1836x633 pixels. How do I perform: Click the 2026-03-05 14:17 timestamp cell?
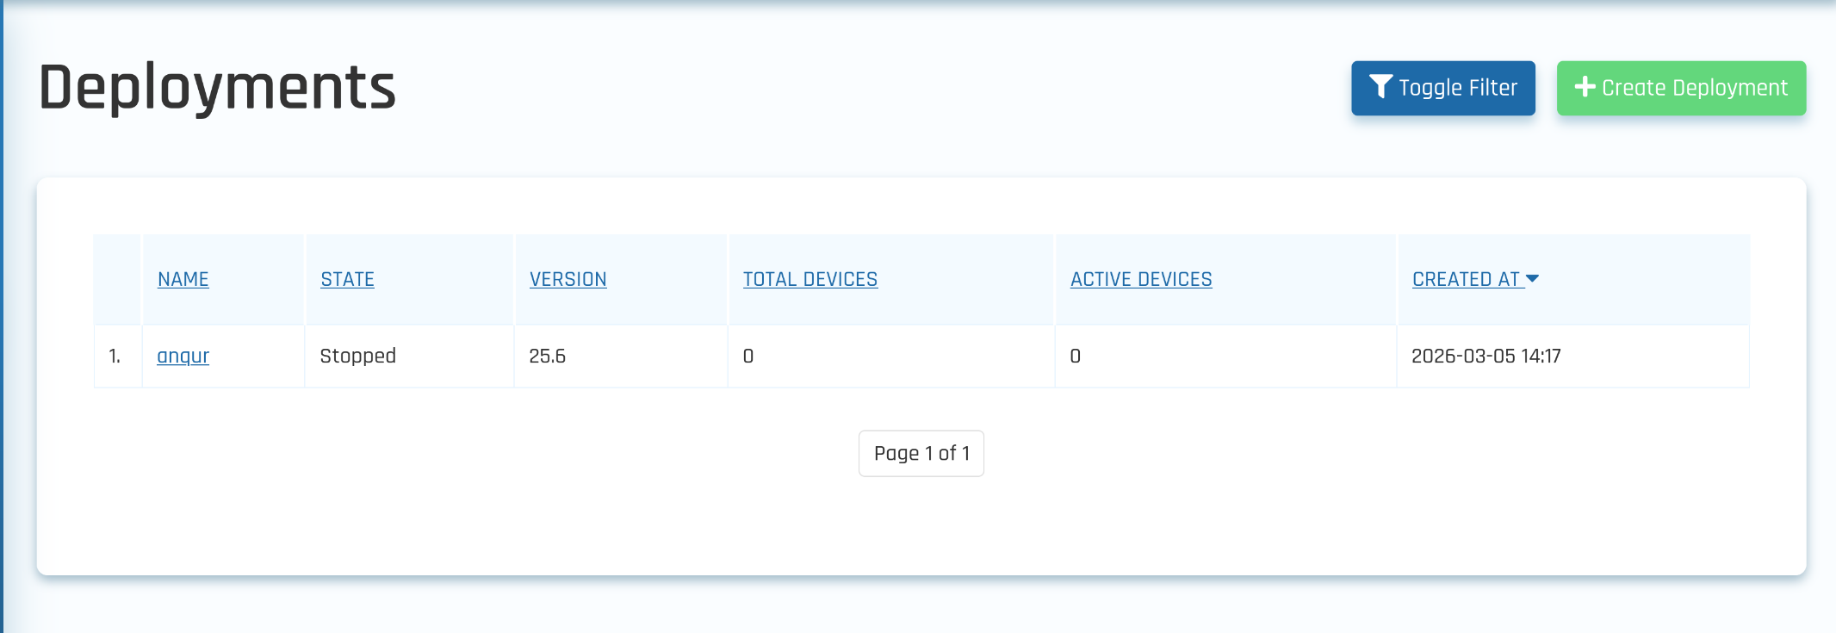[x=1486, y=356]
